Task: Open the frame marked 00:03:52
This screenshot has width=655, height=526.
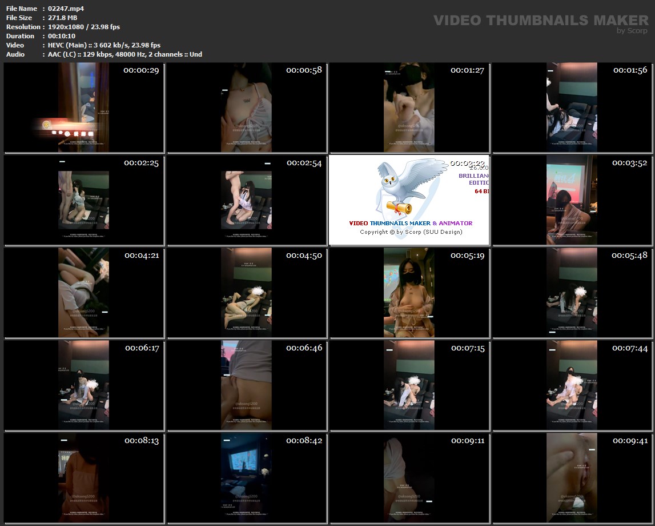Action: 572,200
